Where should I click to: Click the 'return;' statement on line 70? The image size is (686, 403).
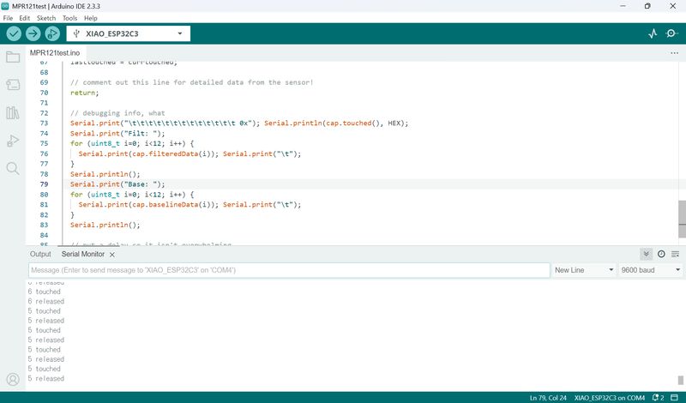pyautogui.click(x=84, y=93)
